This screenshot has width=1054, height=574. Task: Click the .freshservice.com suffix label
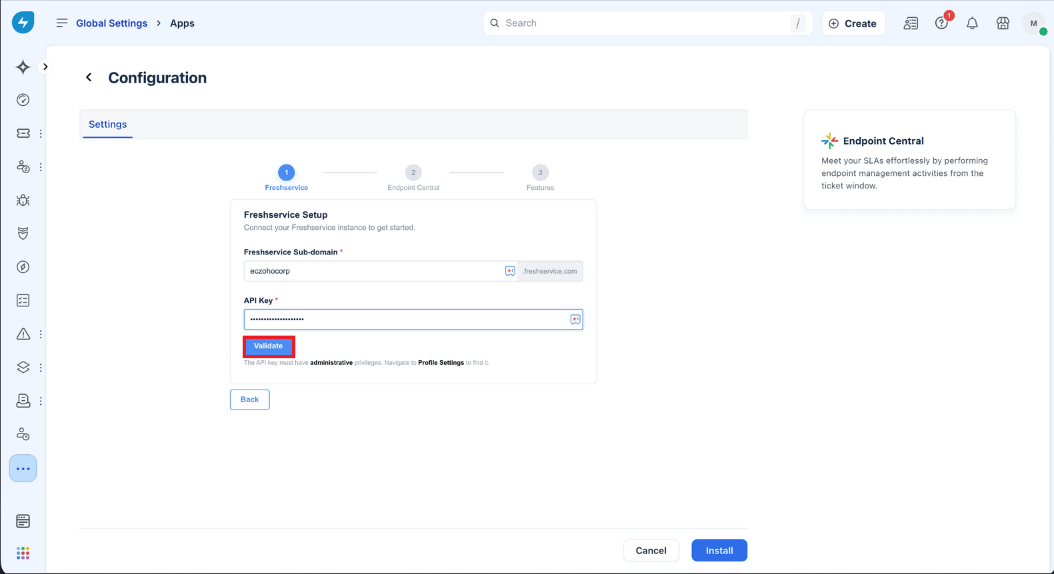coord(550,271)
